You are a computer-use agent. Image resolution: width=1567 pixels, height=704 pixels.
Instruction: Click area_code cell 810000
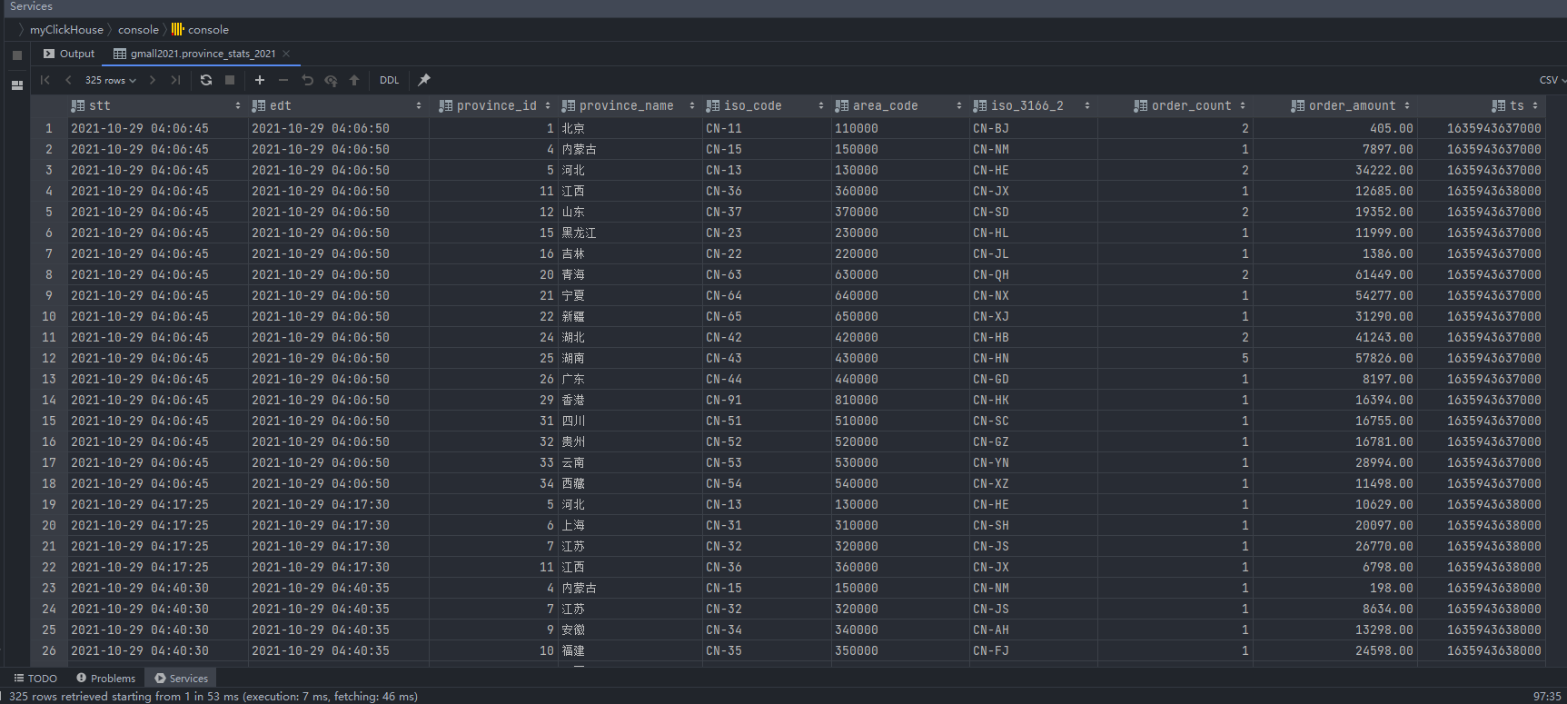point(899,401)
